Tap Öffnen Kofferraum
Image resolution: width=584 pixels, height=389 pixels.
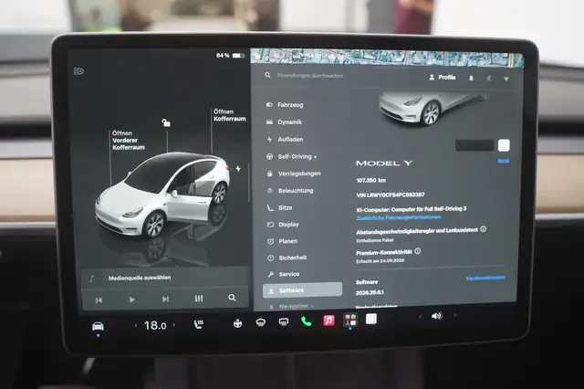tap(229, 115)
